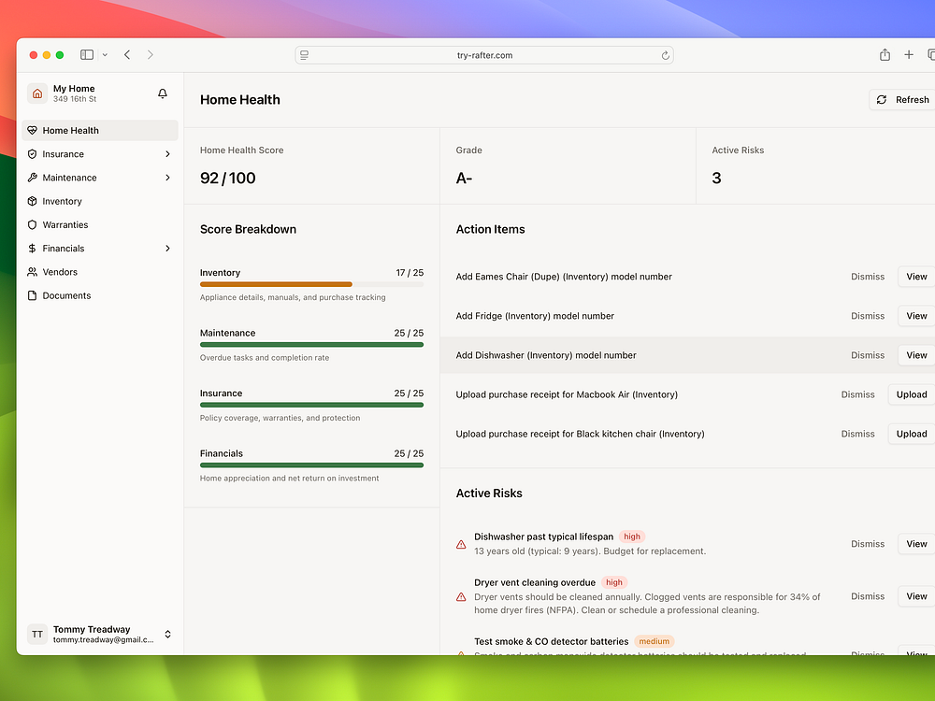935x701 pixels.
Task: Dismiss the Add Fridge action item
Action: [868, 316]
